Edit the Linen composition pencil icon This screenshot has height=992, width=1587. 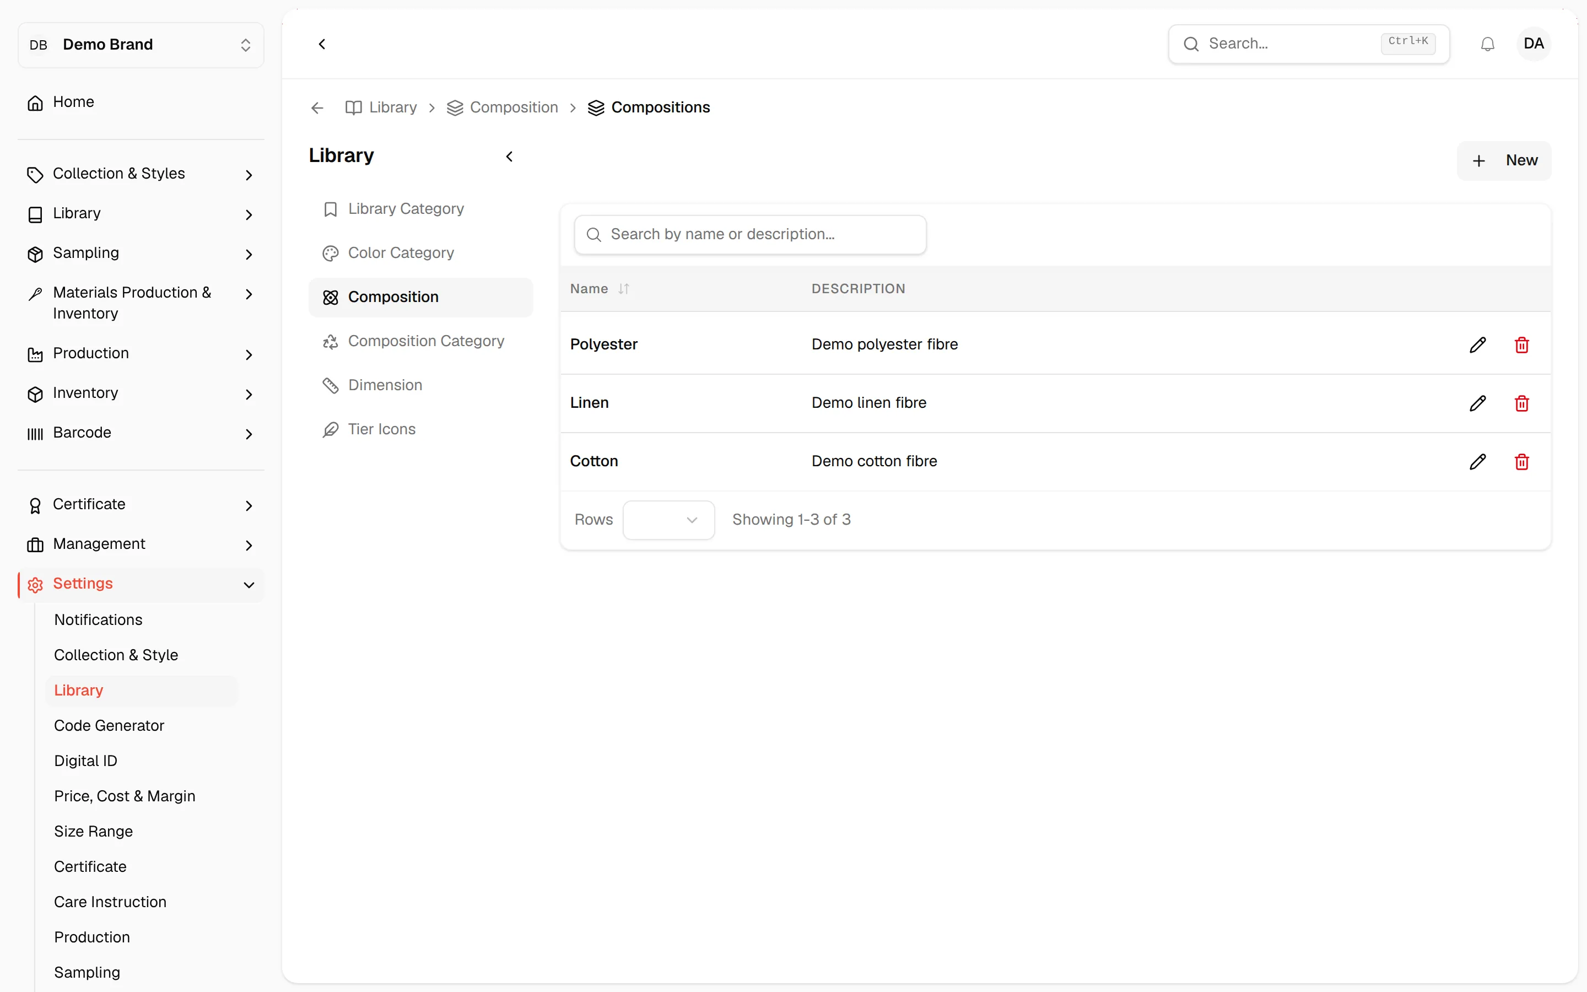(x=1477, y=403)
